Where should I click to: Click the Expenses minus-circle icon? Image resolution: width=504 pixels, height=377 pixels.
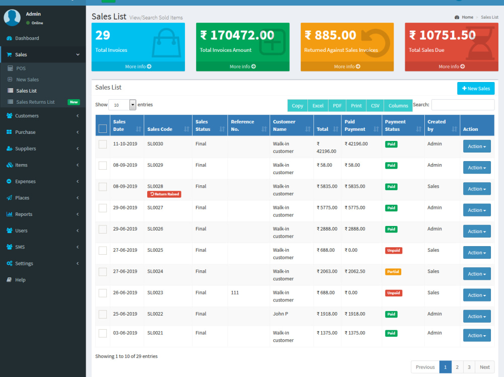pos(9,181)
